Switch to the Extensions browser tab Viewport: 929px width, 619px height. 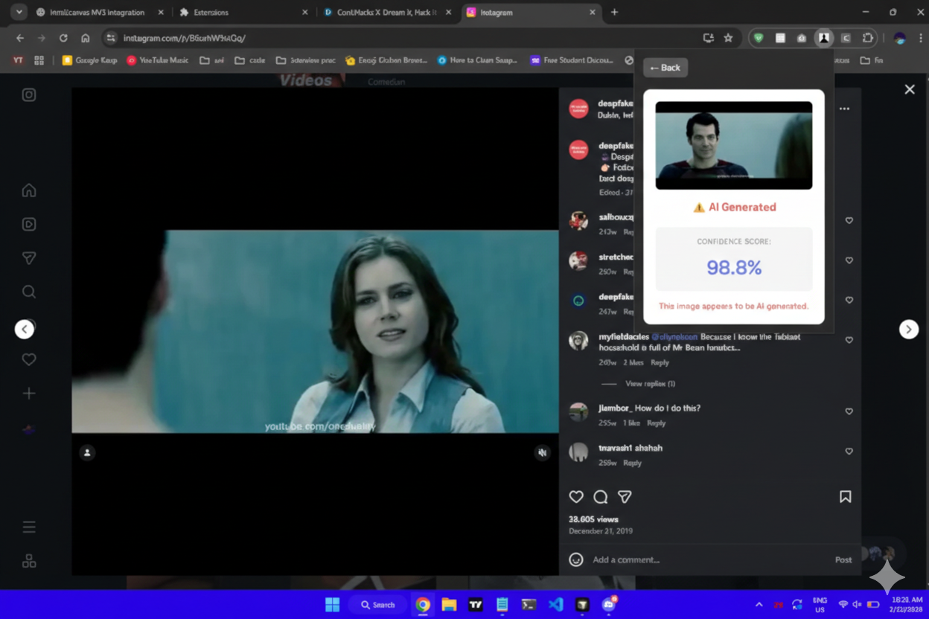click(x=243, y=12)
